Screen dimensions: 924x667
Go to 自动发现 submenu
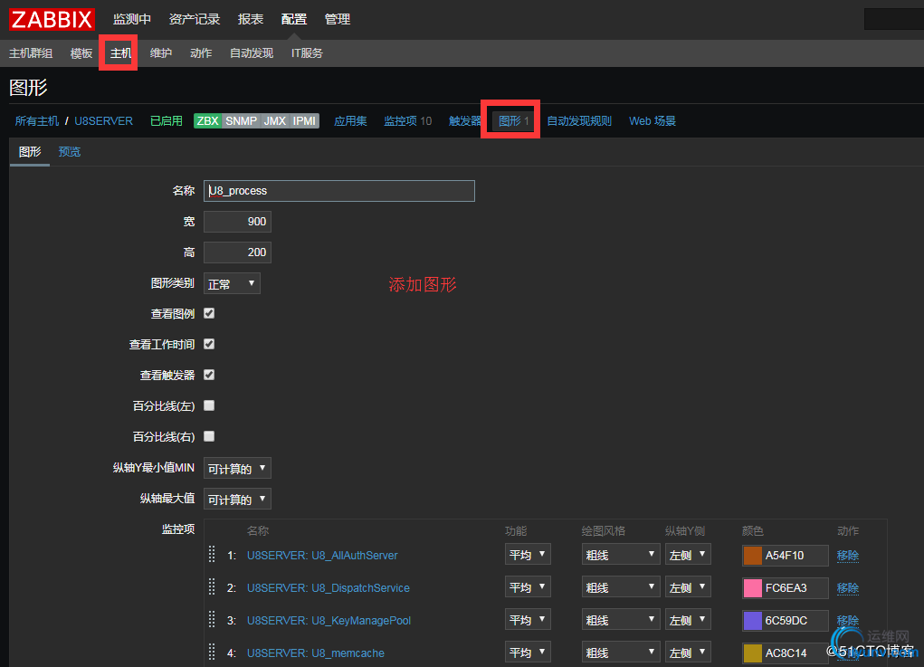[252, 53]
